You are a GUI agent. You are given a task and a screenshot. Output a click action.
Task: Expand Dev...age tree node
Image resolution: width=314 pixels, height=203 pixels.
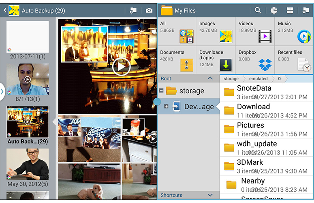166,106
